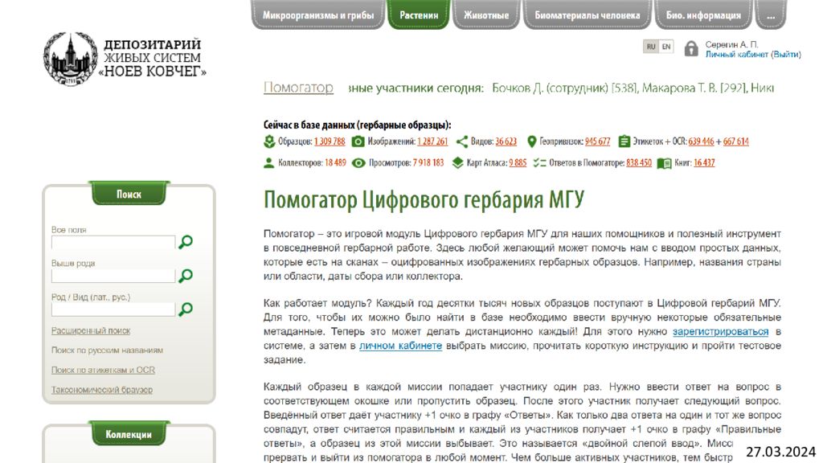The height and width of the screenshot is (463, 823).
Task: Click the heading 'Помогатор Цифрового гербария МГУ'
Action: tap(424, 200)
